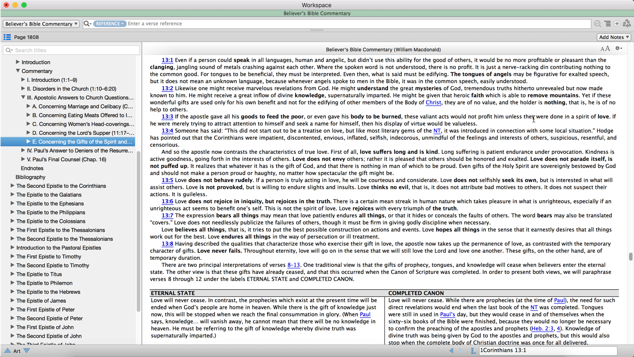Open the 13:4 verse link
Viewport: 634px width, 357px height.
167,131
